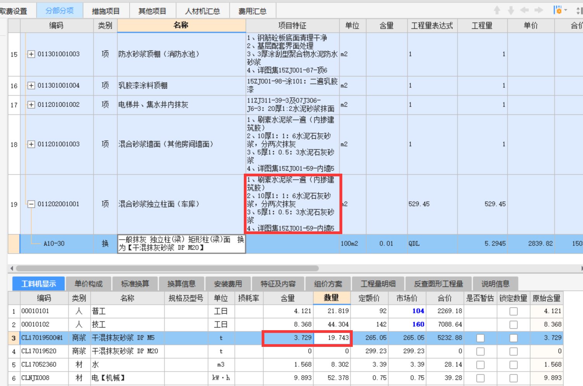
Task: Click the row height adjust icon
Action: pyautogui.click(x=579, y=10)
